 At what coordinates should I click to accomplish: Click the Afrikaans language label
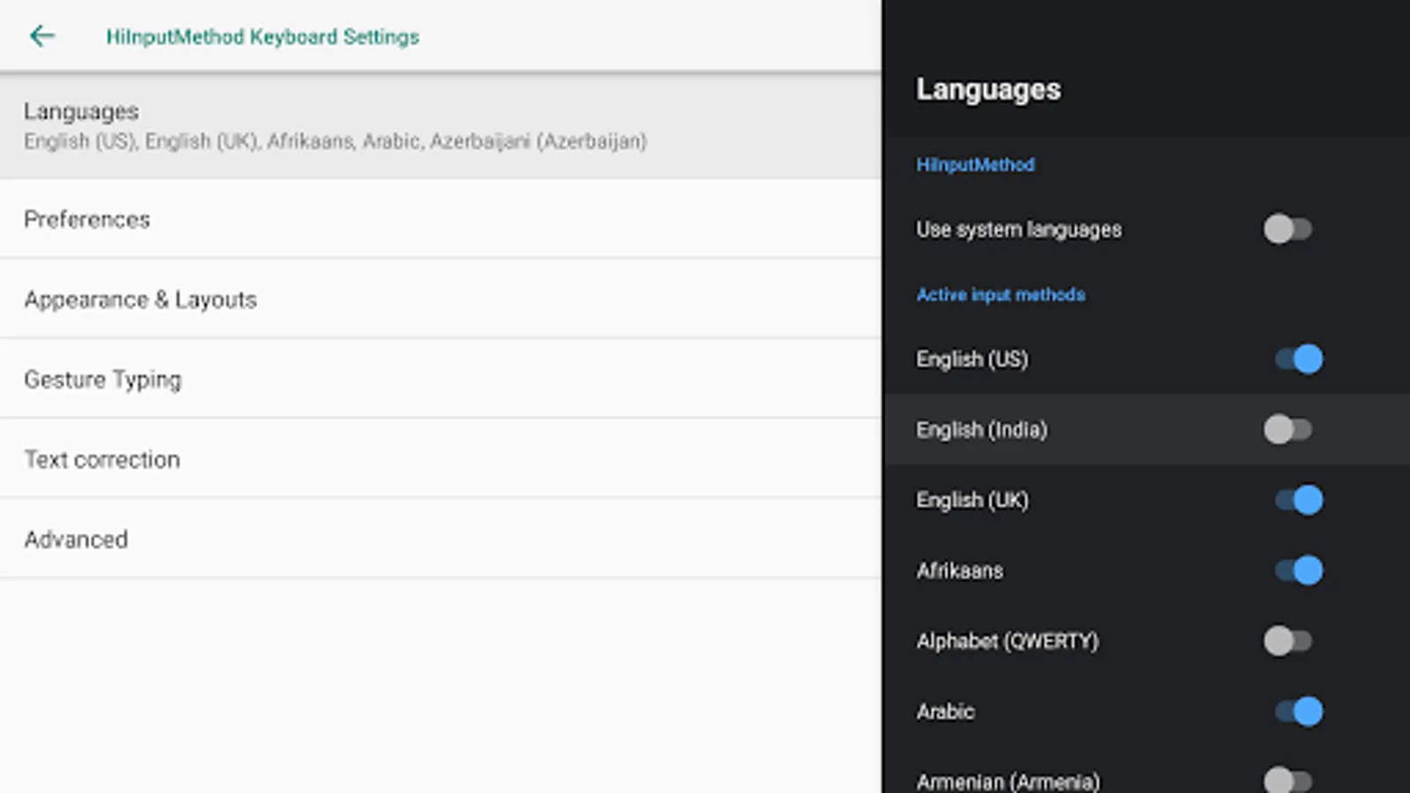[960, 571]
